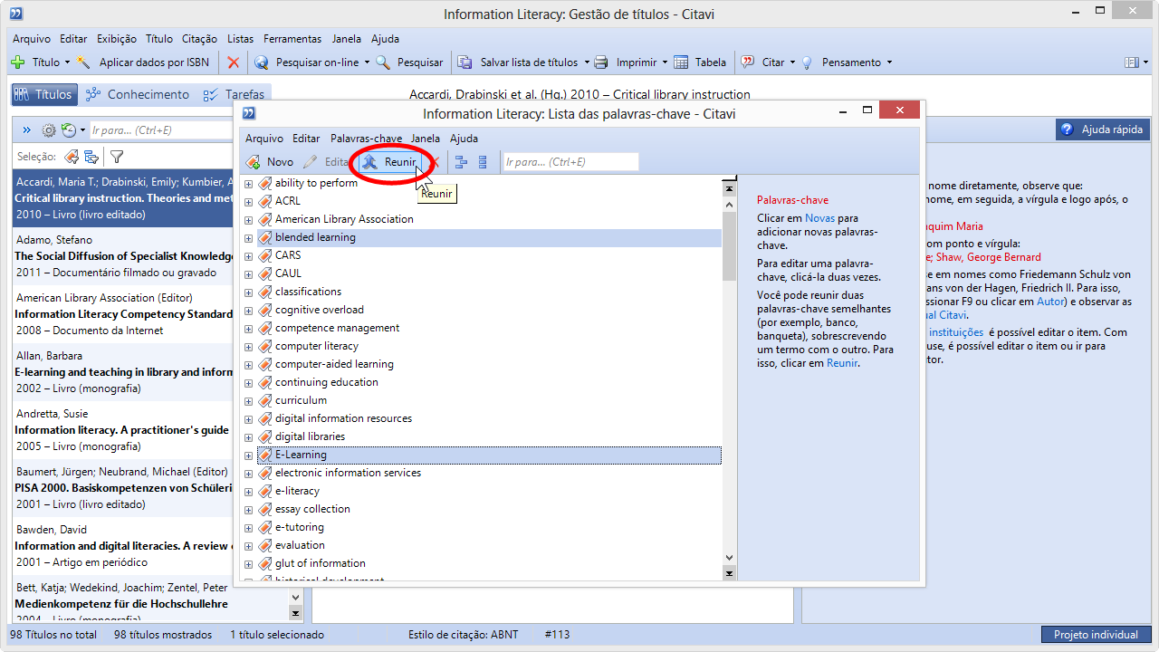Click the Novas link in help text
This screenshot has height=652, width=1159.
pyautogui.click(x=819, y=218)
